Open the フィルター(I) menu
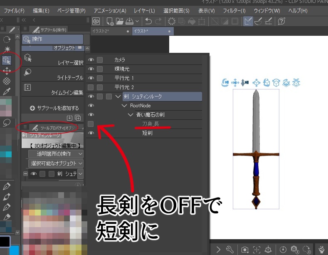 coord(234,10)
